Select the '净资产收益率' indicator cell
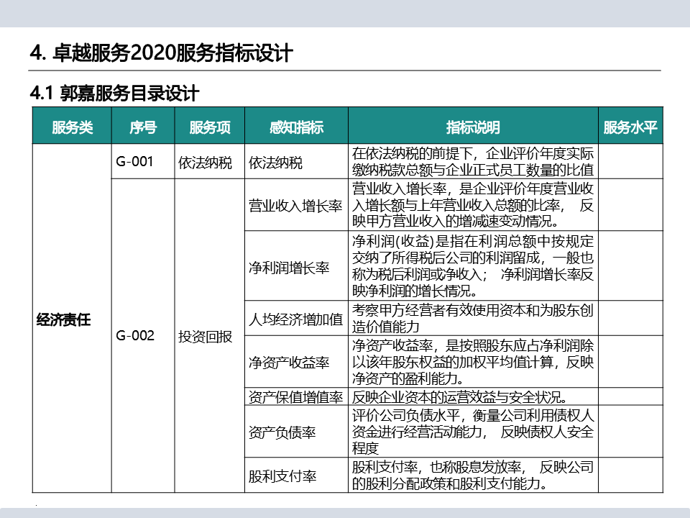 (296, 362)
